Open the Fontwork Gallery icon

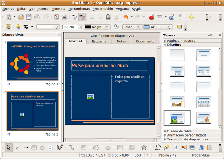point(175,147)
